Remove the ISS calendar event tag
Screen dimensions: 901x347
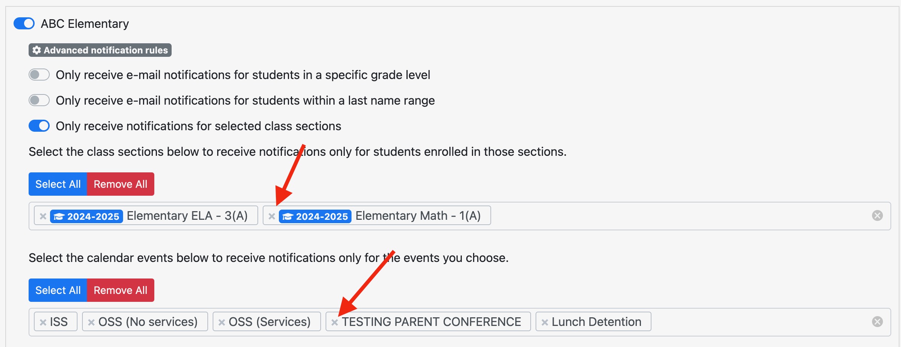pos(43,323)
